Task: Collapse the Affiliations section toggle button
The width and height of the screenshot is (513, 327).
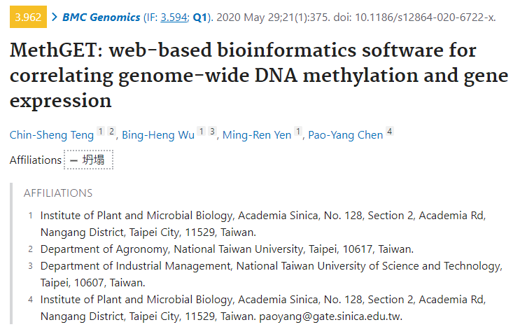Action: 88,160
